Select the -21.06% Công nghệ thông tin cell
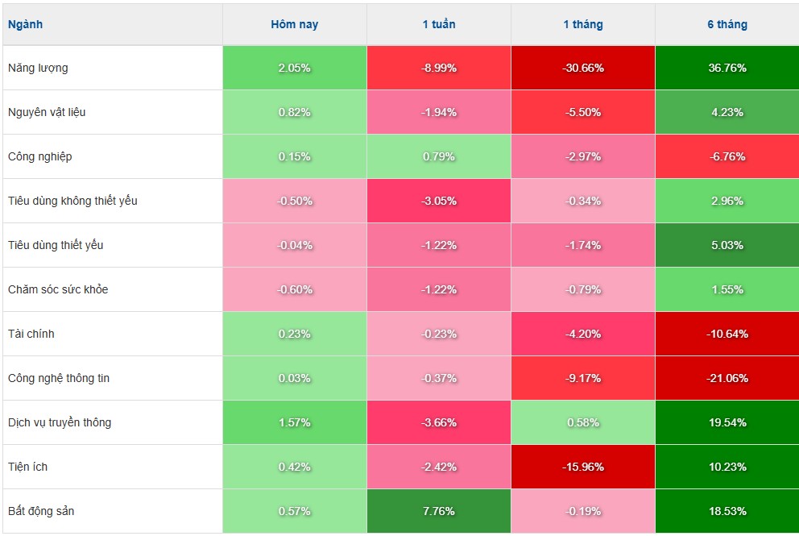799x536 pixels. coord(727,378)
